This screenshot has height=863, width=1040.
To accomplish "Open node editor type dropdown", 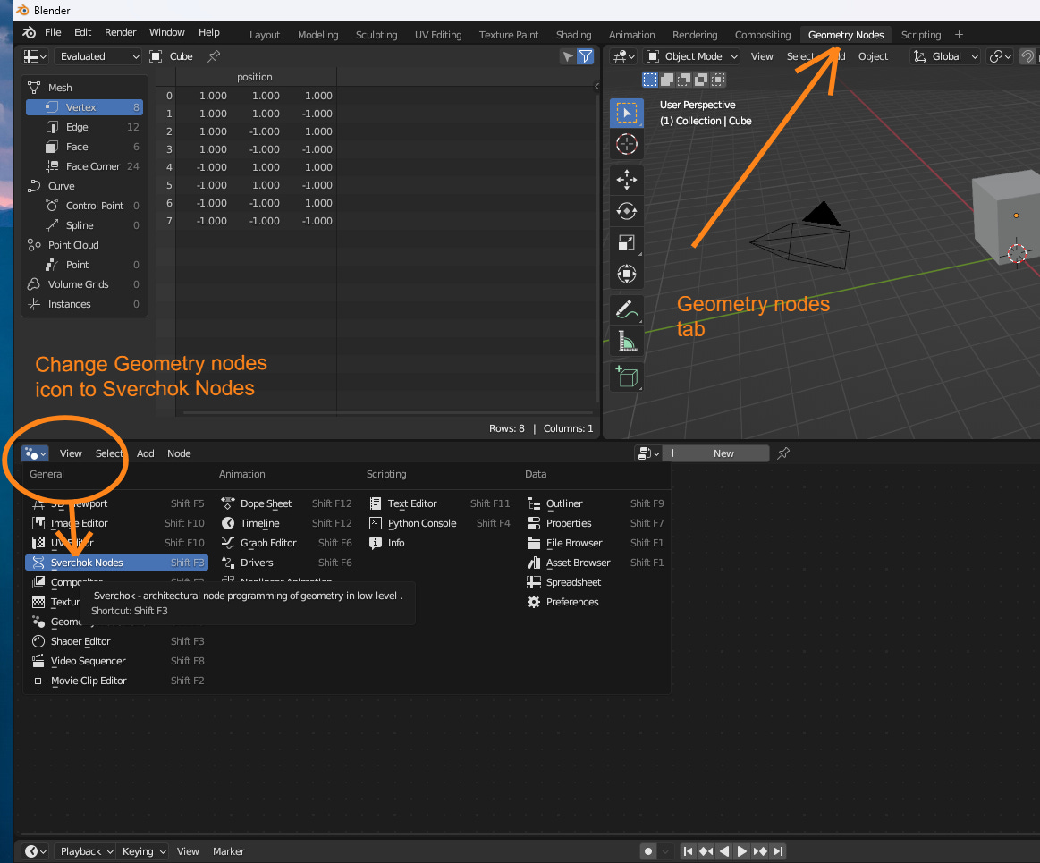I will pos(35,453).
